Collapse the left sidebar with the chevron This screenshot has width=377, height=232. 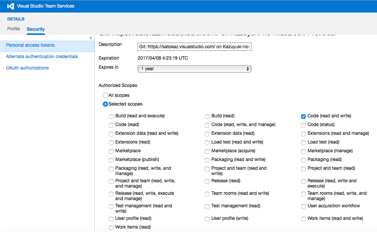[91, 38]
